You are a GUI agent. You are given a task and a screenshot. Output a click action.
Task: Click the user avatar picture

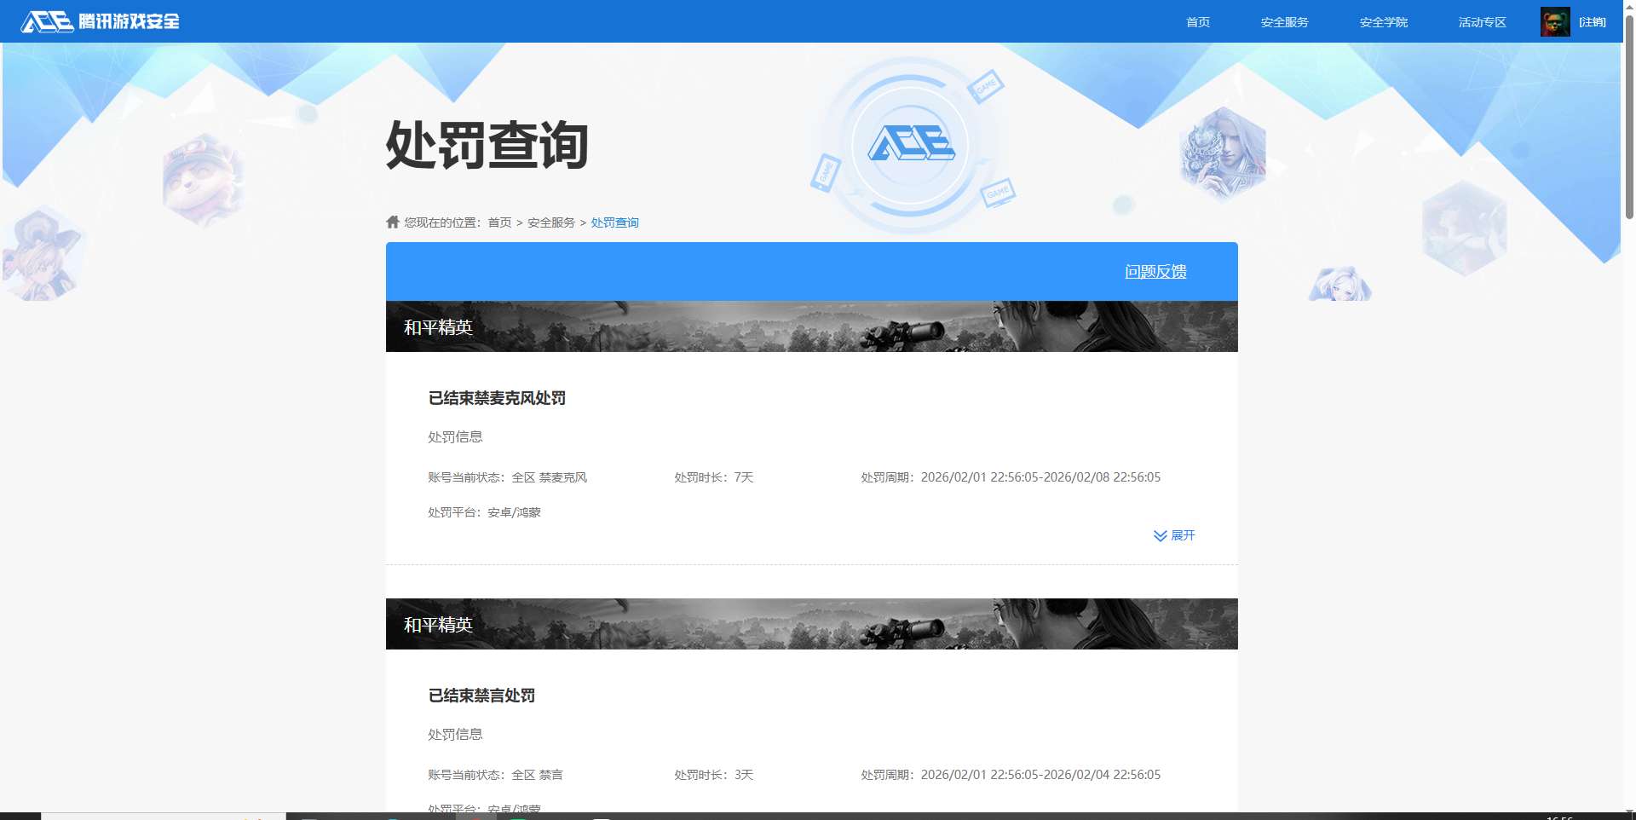tap(1555, 22)
